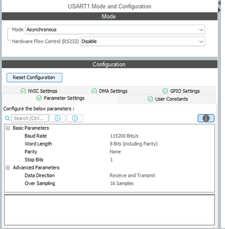Collapse the Basic Parameters group
Viewport: 225px width, 229px height.
click(x=7, y=128)
